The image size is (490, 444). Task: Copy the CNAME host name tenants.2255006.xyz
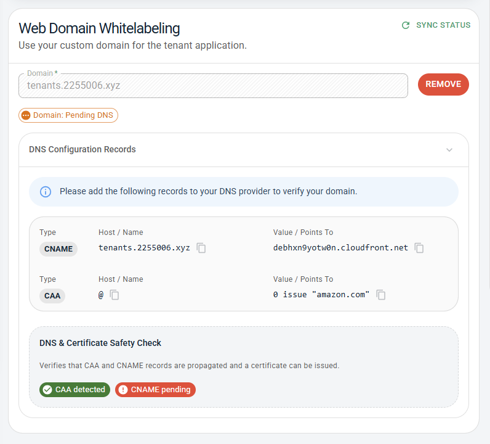pos(201,248)
